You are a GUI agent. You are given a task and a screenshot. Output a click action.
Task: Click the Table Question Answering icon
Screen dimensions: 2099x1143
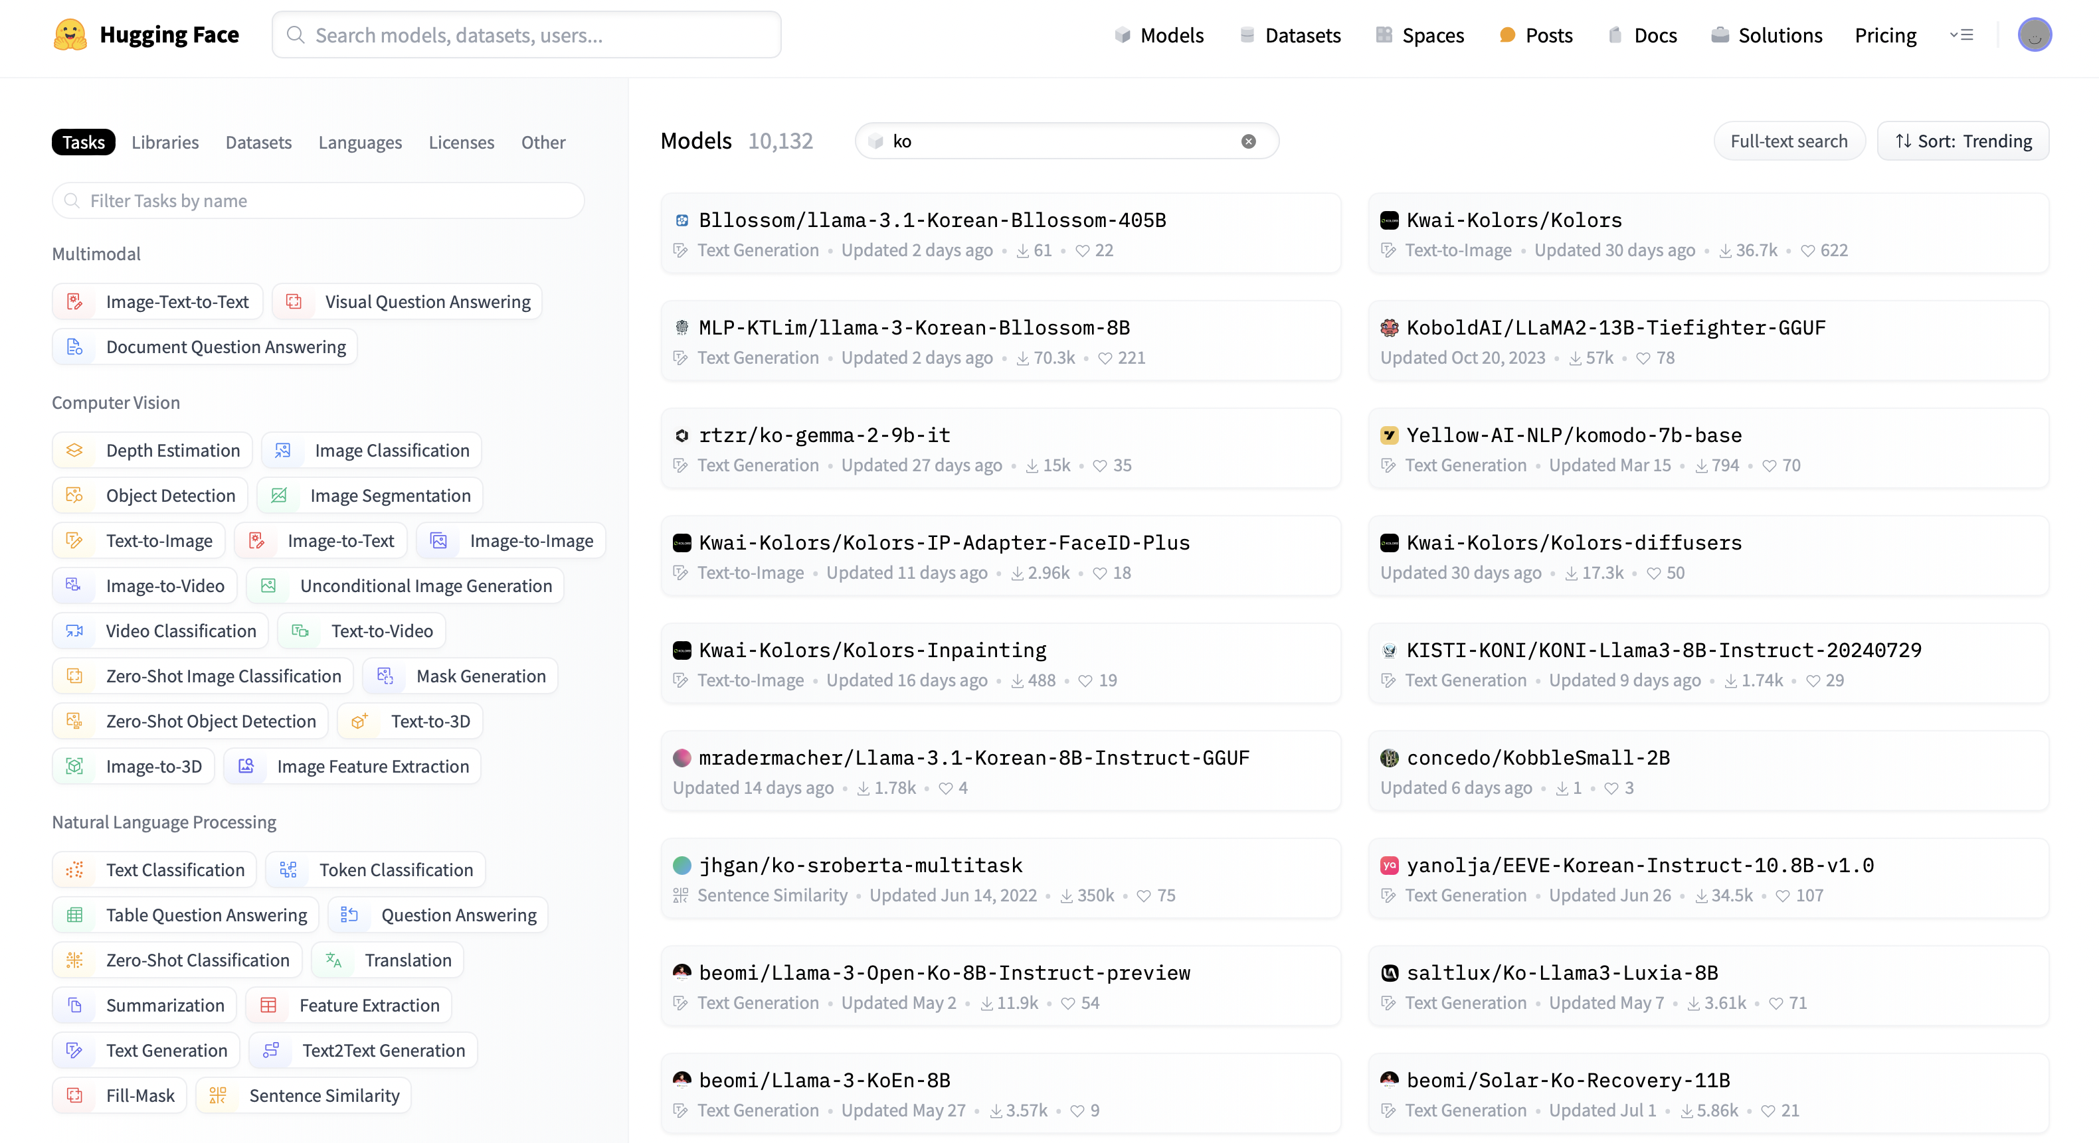pyautogui.click(x=75, y=915)
